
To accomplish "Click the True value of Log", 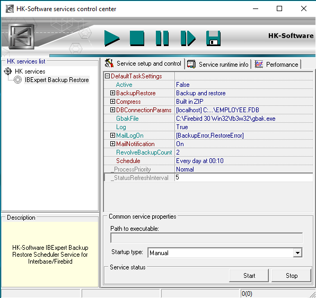I will (182, 127).
